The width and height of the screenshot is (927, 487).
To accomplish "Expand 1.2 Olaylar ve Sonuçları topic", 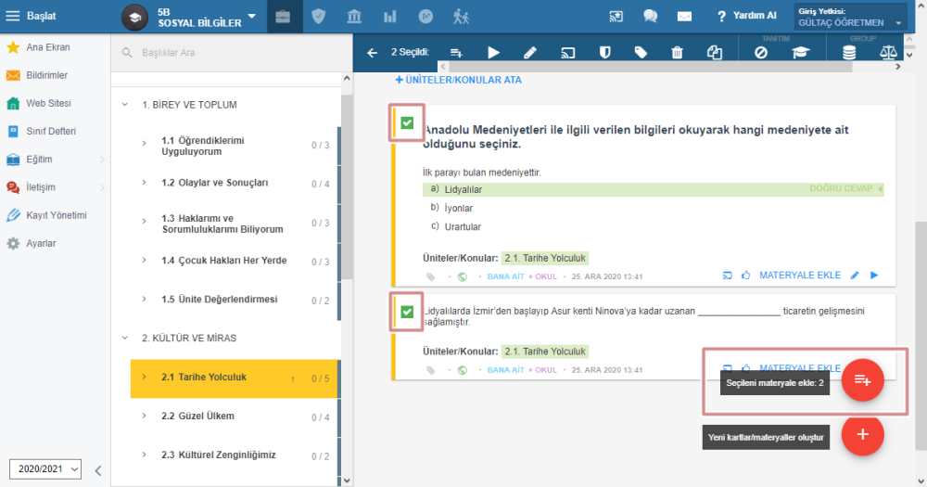I will [x=145, y=183].
